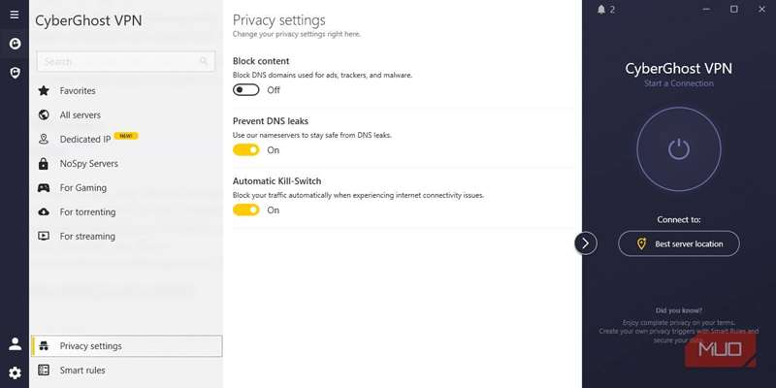The height and width of the screenshot is (388, 776).
Task: Click the notifications bell icon
Action: pyautogui.click(x=601, y=10)
